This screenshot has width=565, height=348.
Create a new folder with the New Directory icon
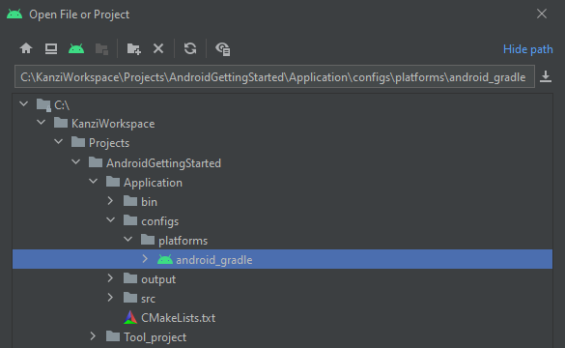(x=133, y=48)
